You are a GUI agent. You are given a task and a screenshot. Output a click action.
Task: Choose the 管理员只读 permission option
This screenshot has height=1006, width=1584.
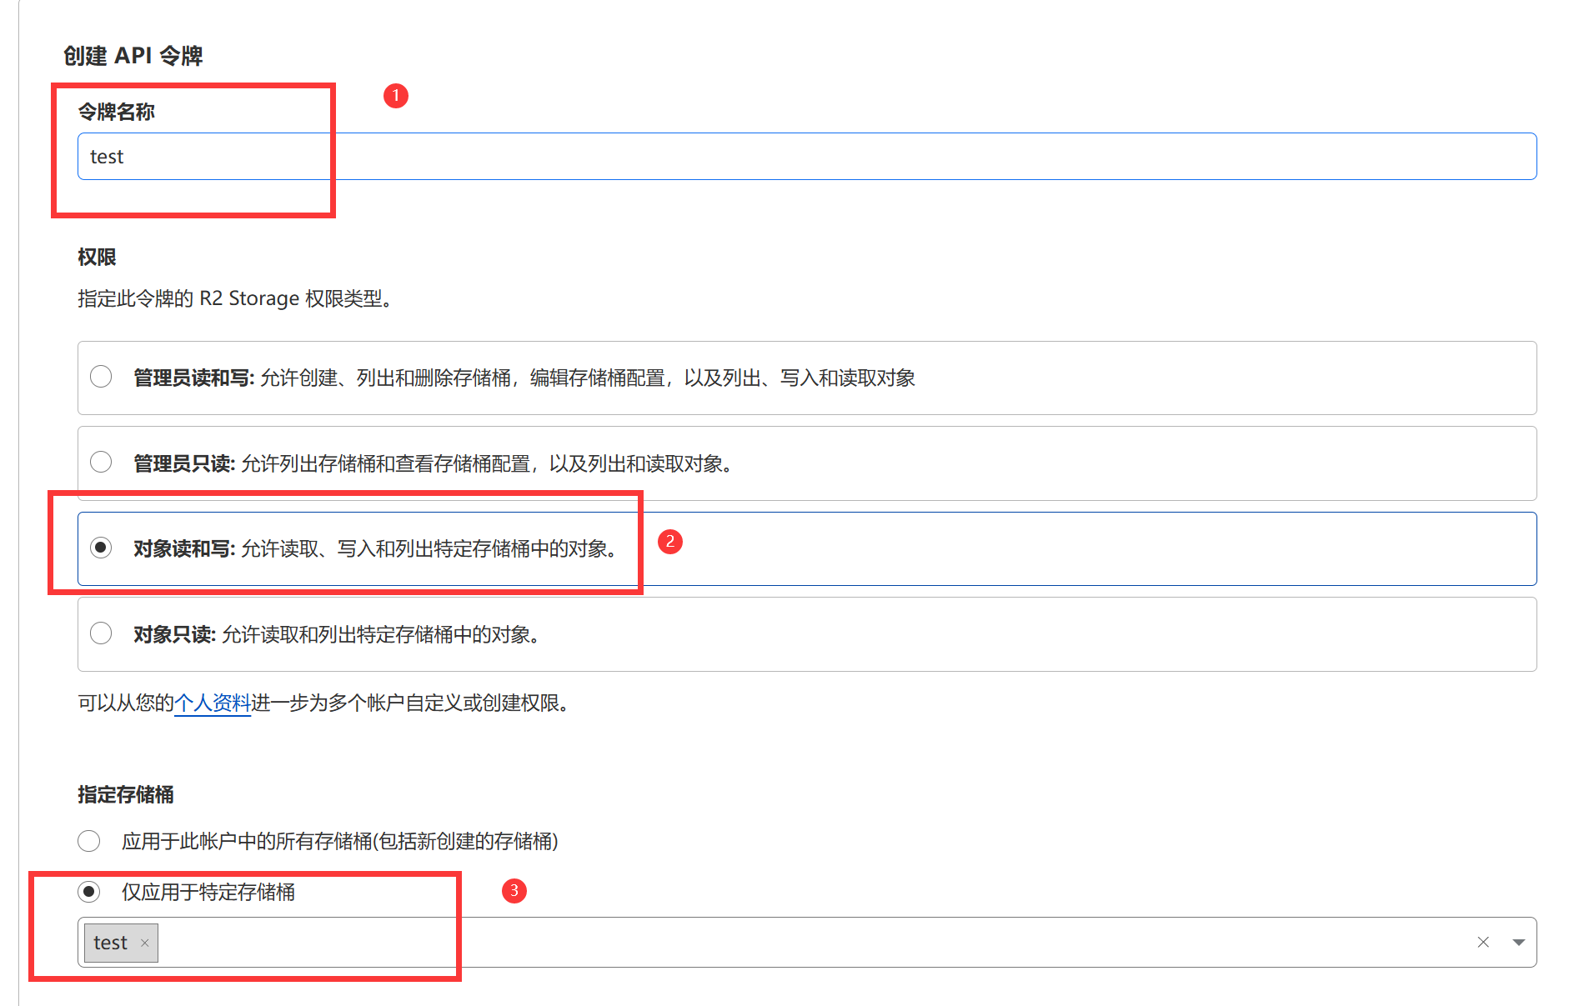tap(101, 463)
